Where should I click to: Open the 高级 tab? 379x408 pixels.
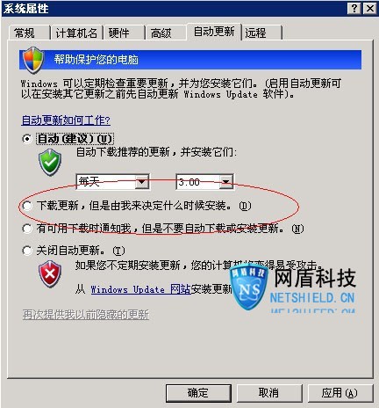(161, 33)
